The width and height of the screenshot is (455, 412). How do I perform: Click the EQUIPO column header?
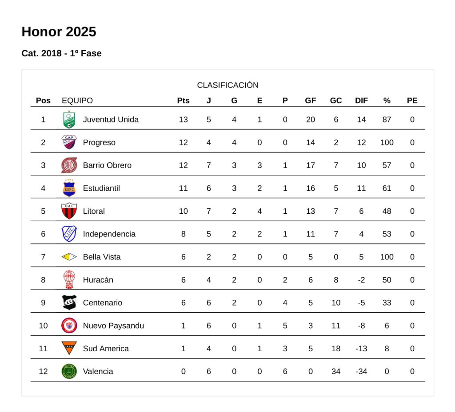pyautogui.click(x=77, y=101)
